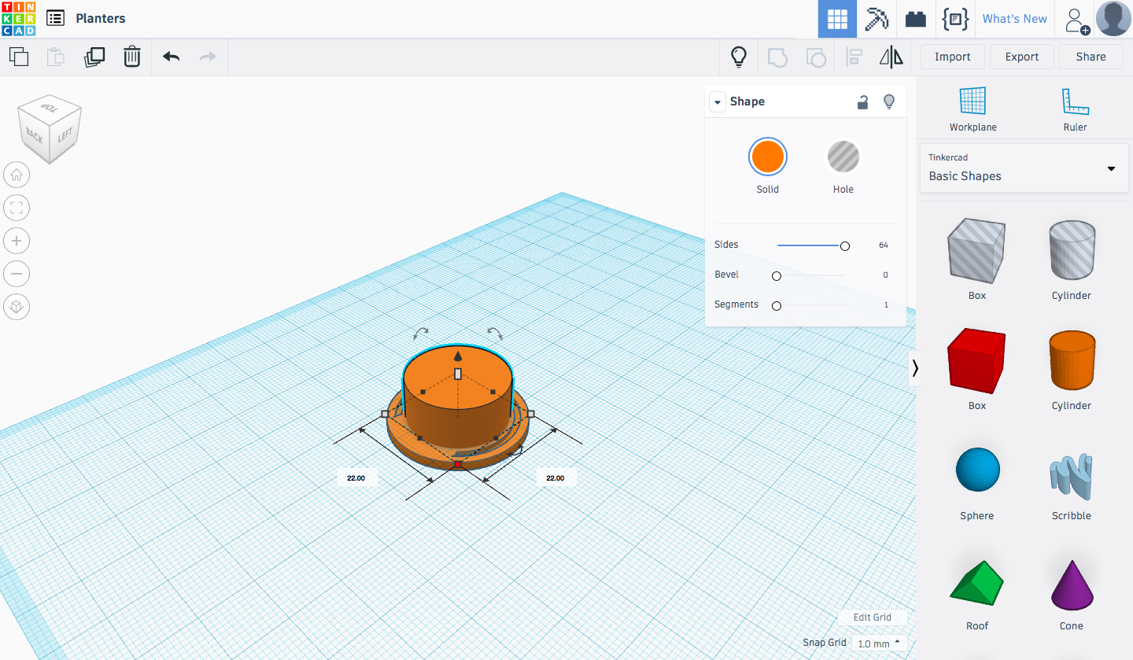Select the red Box shape
The image size is (1133, 660).
(976, 361)
